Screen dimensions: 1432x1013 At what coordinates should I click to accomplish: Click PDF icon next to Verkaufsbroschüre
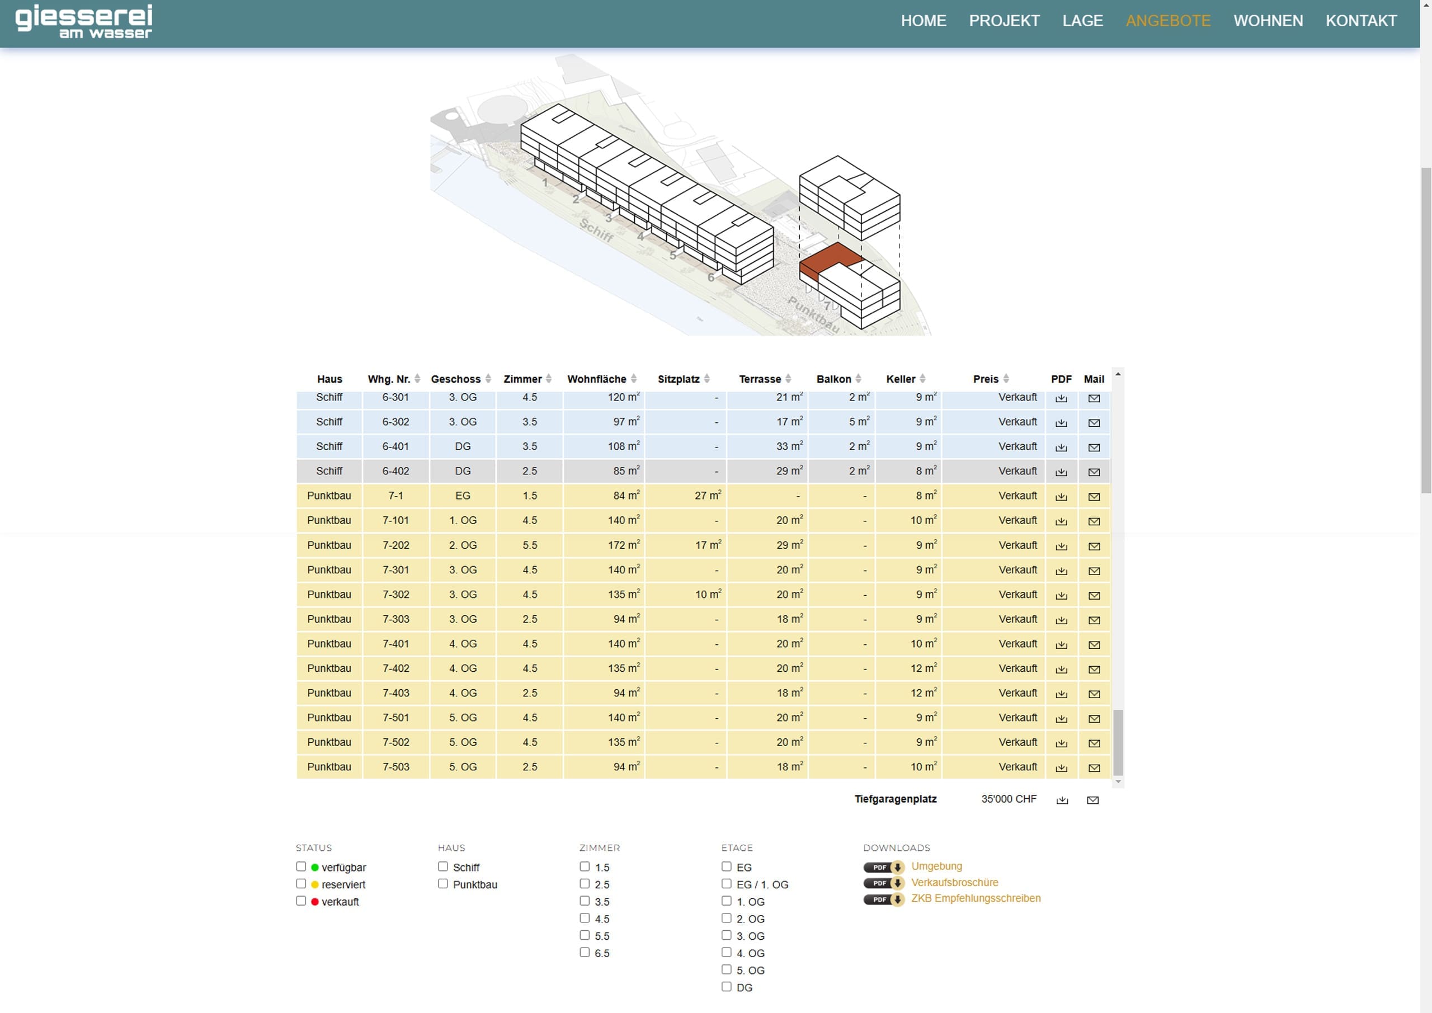click(883, 883)
